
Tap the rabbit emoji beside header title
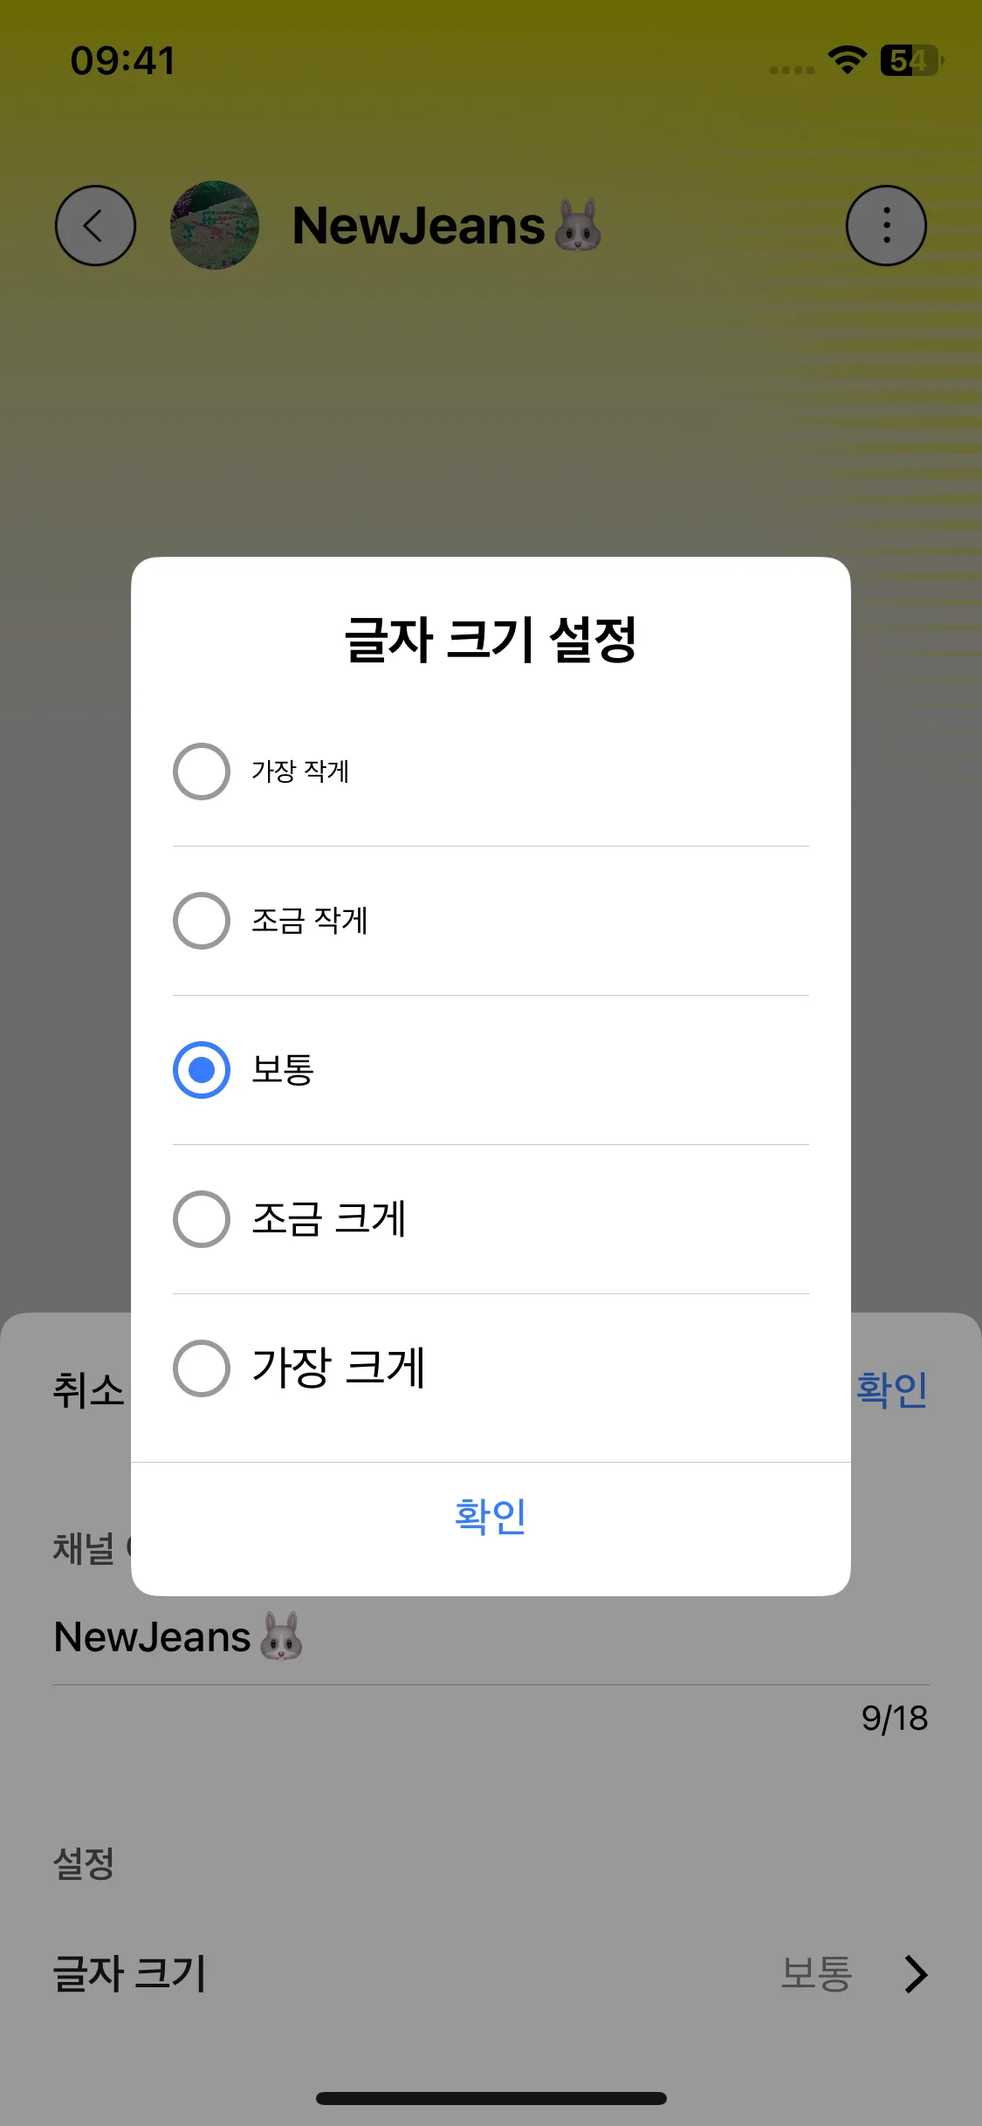(x=578, y=225)
